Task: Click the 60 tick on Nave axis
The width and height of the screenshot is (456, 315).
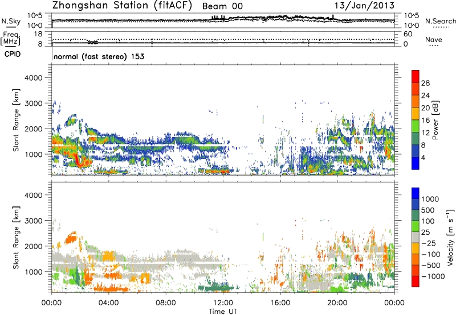Action: coord(408,34)
